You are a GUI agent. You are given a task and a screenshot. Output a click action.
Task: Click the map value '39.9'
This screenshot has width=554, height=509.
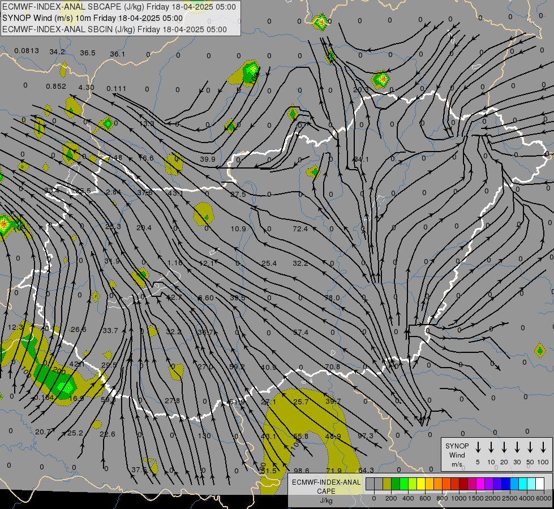(208, 159)
